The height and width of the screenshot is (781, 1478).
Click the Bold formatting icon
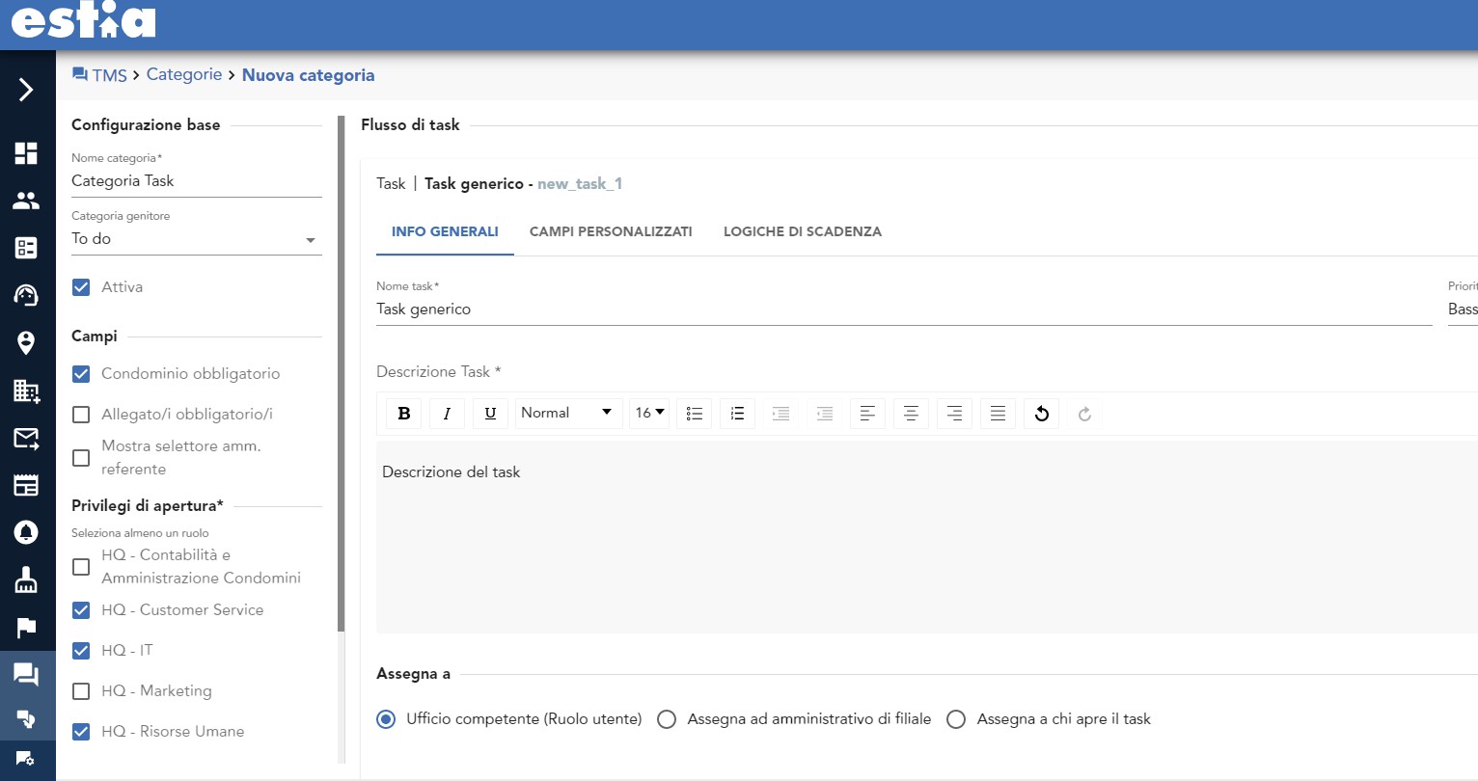(404, 414)
